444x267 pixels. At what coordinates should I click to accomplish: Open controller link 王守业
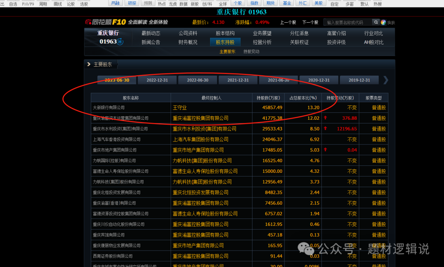180,107
